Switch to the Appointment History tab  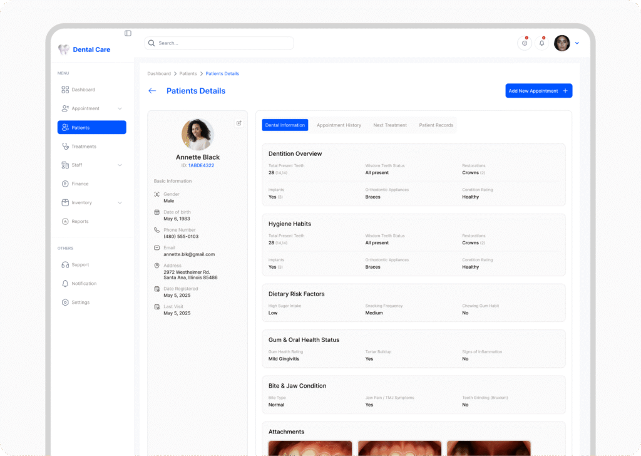[x=339, y=125]
